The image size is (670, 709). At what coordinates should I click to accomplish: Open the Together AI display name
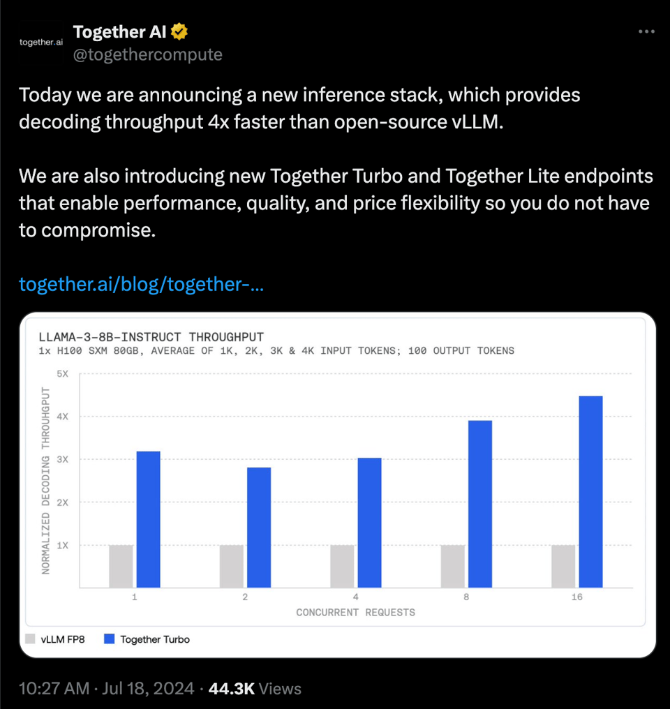tap(119, 31)
